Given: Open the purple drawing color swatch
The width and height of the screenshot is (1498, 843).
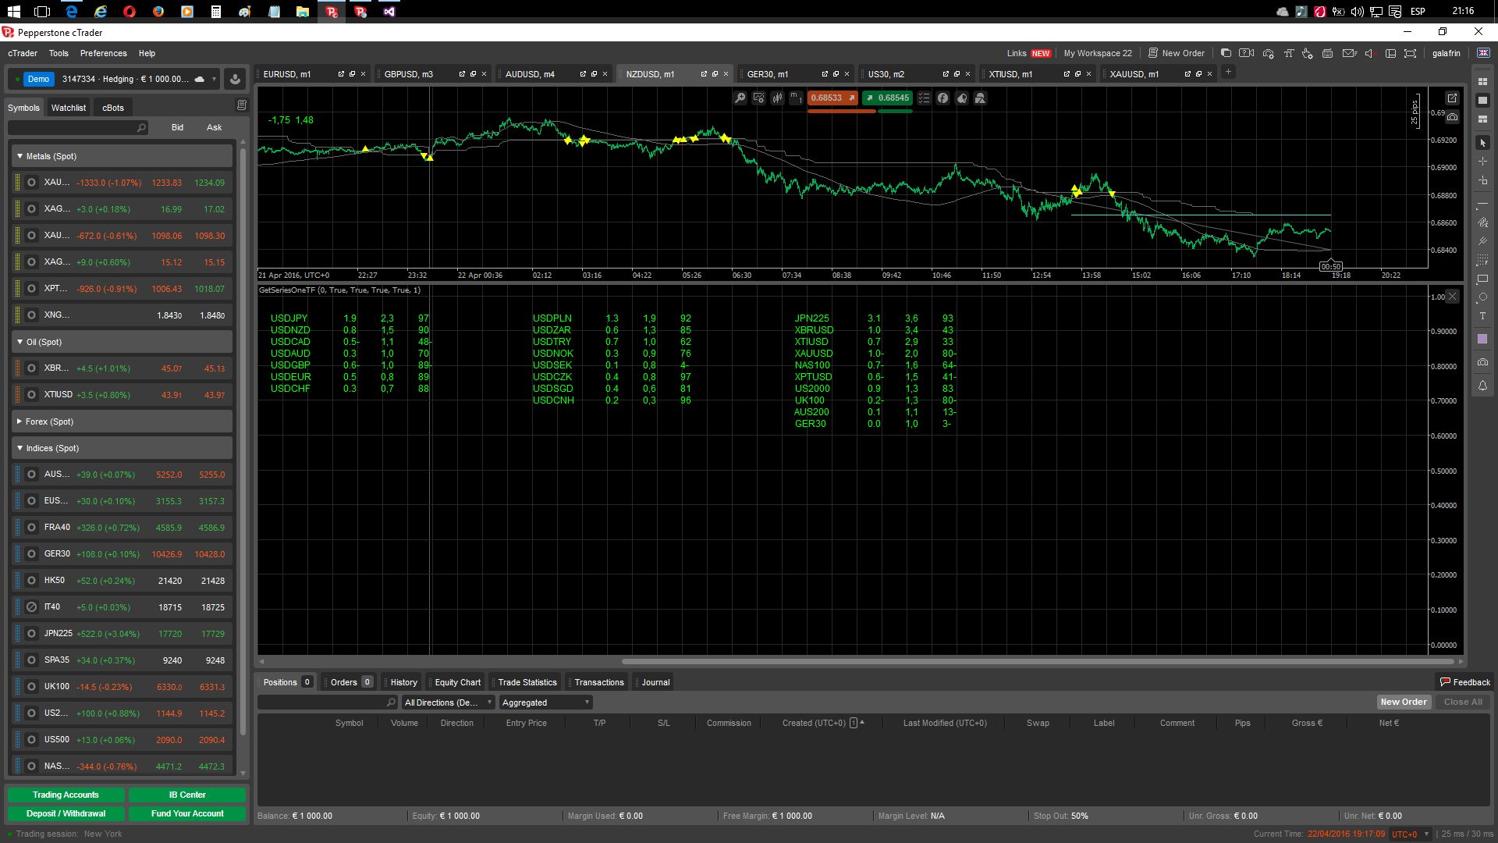Looking at the screenshot, I should tap(1482, 340).
